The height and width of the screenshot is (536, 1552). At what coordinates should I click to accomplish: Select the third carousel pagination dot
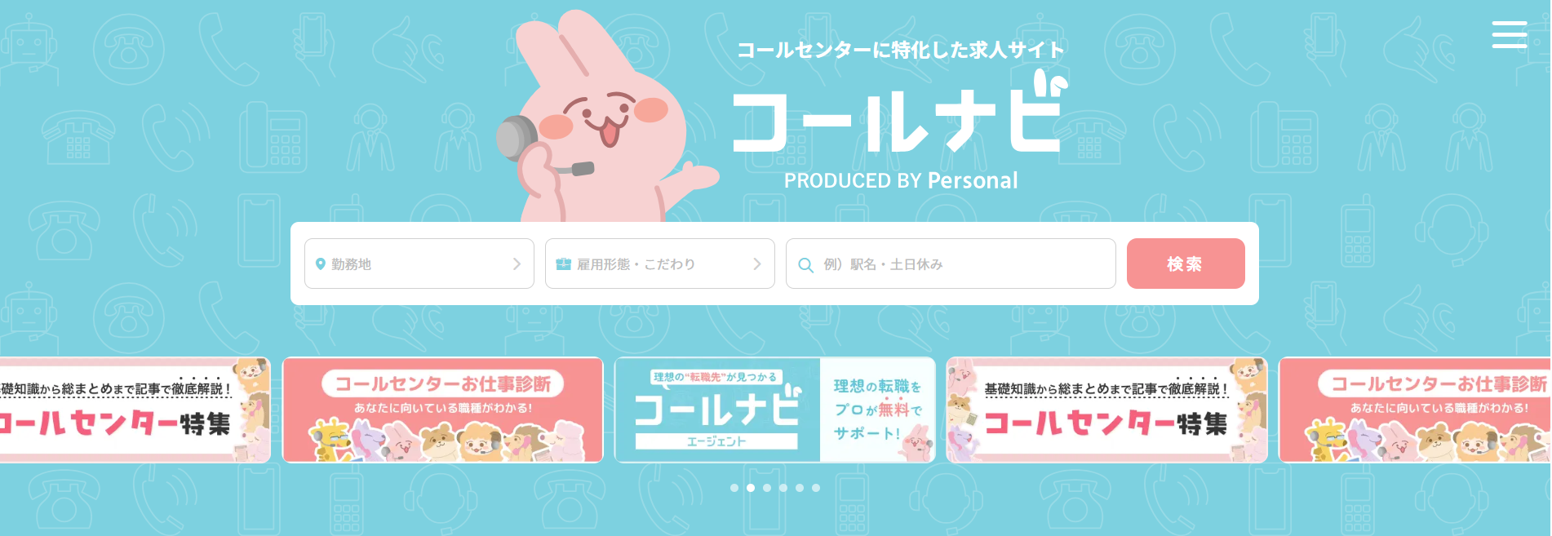pyautogui.click(x=767, y=488)
